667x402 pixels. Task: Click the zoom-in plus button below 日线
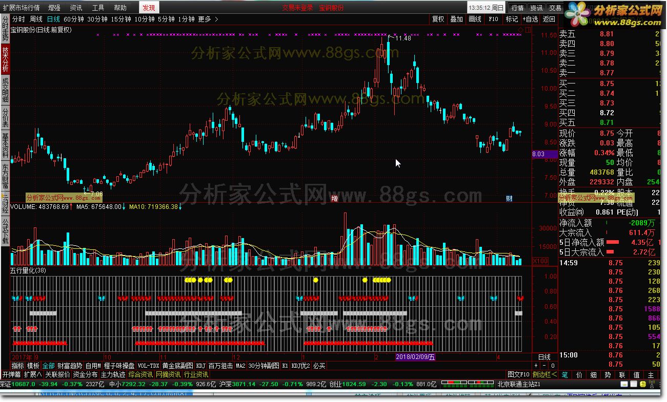tap(536, 366)
